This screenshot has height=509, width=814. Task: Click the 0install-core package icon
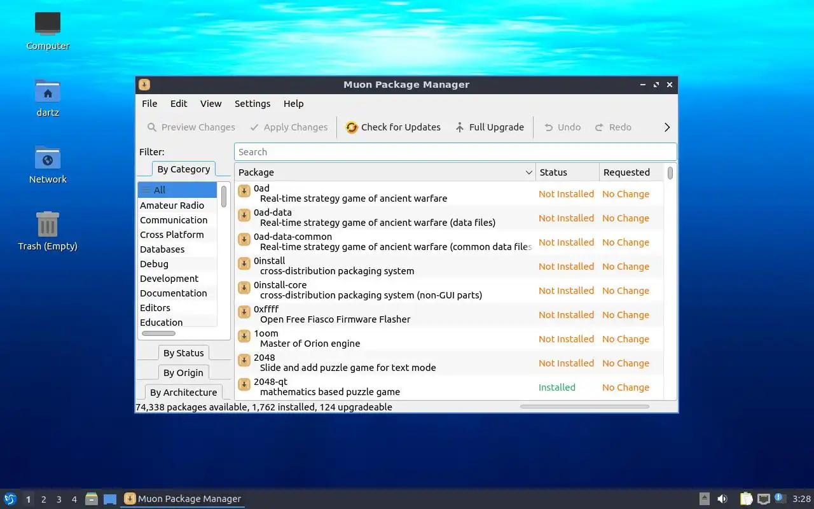[244, 288]
